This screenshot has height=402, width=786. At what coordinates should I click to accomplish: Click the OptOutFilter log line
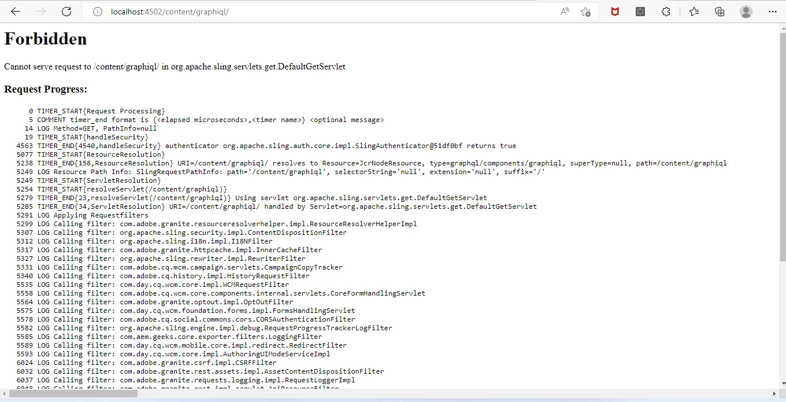[155, 302]
